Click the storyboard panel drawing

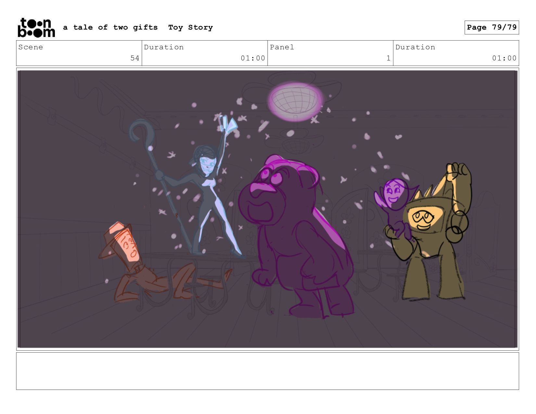267,209
